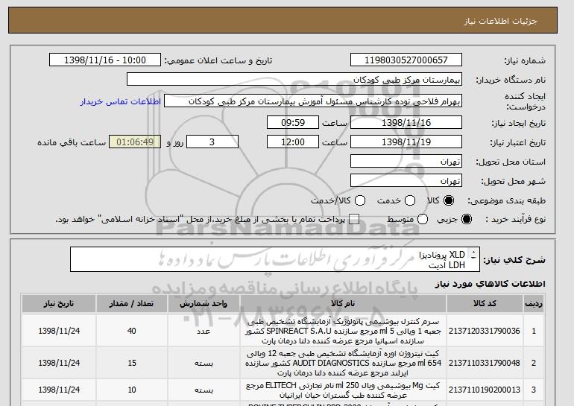
Task: Click the buyer organization name field
Action: pos(294,80)
